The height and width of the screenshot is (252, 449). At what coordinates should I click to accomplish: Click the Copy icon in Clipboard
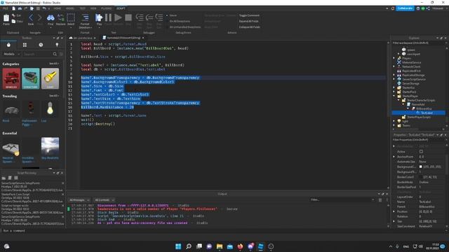tap(14, 21)
